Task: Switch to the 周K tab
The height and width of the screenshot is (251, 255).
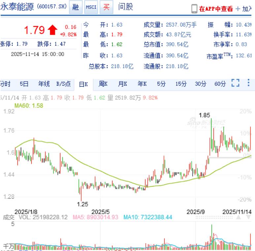Action: [103, 84]
